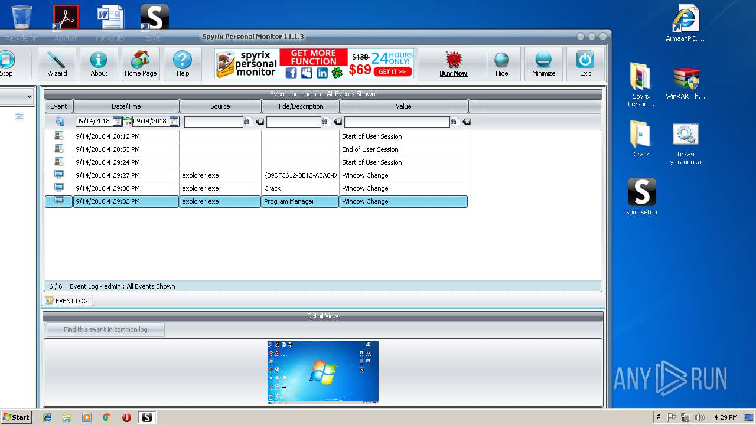756x425 pixels.
Task: Click the LinkedIn icon in the ad banner
Action: pos(322,73)
